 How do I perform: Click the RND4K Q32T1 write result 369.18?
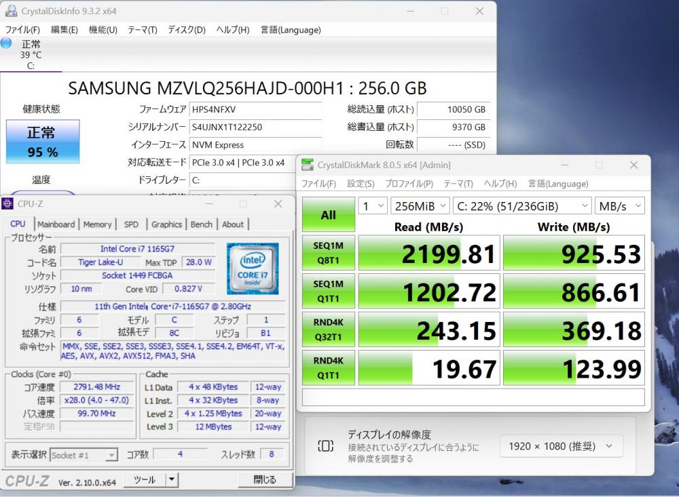coord(574,330)
